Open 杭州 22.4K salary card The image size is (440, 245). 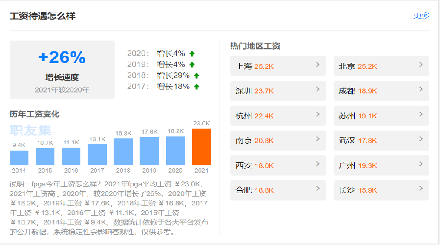(278, 115)
